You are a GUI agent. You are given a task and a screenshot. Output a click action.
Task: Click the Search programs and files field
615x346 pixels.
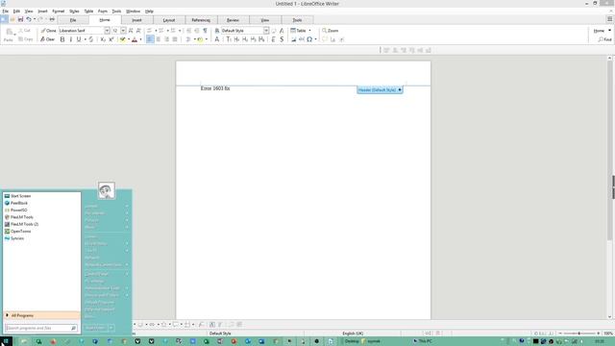click(41, 328)
